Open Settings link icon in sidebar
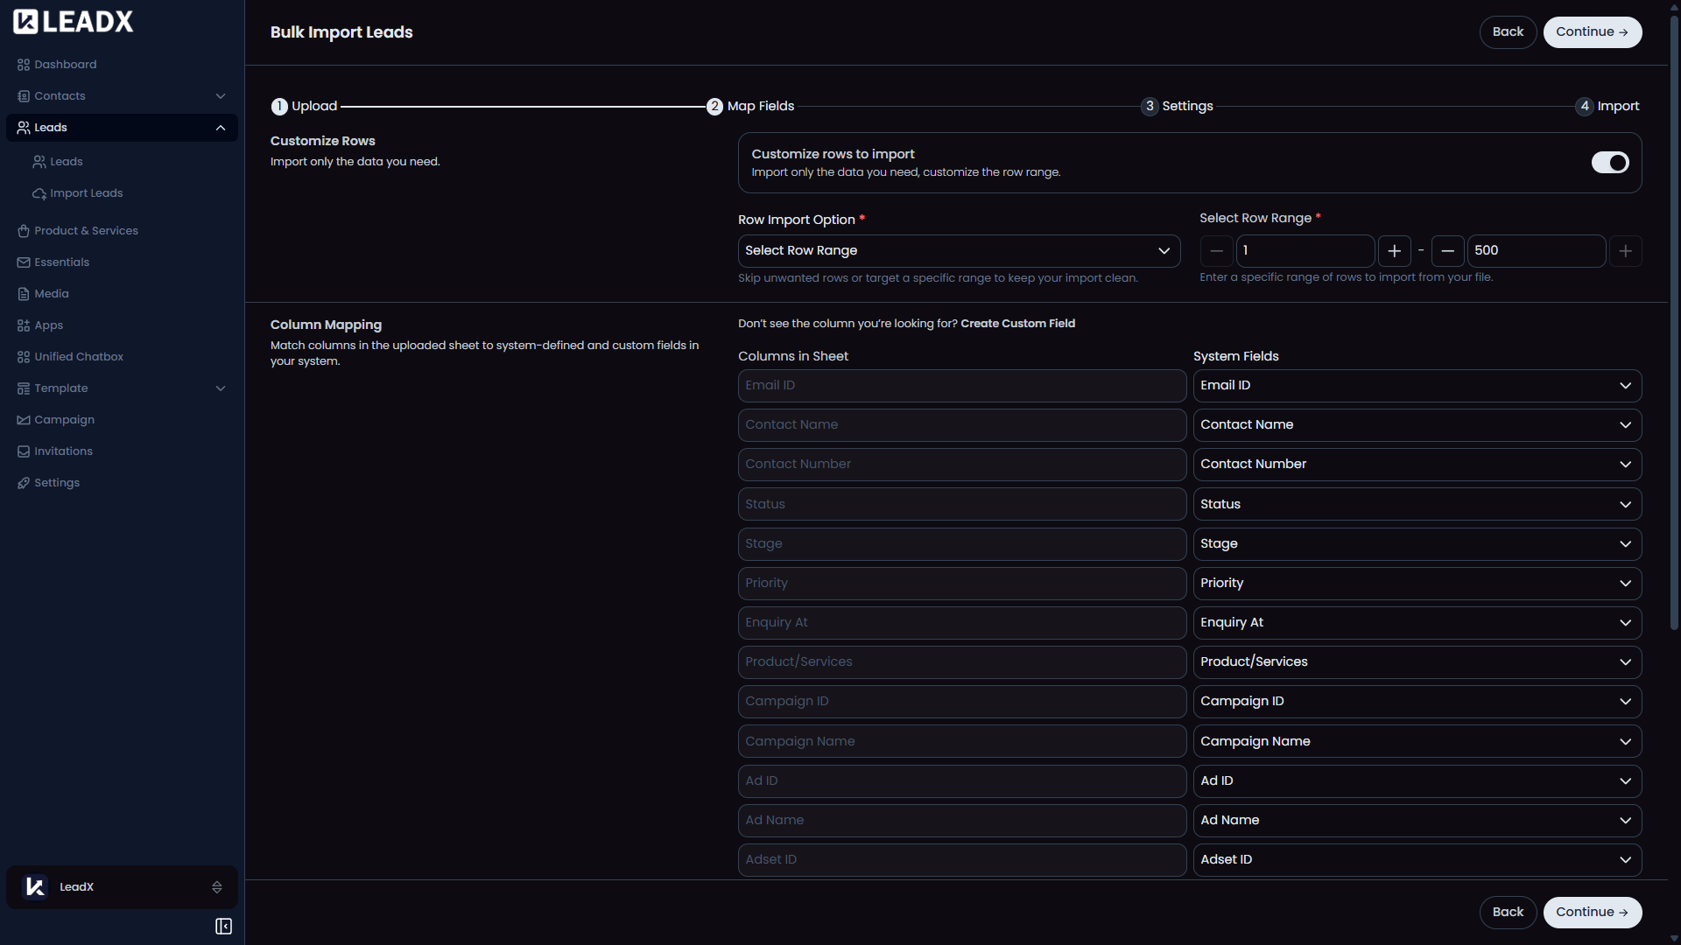The image size is (1681, 945). pos(24,483)
